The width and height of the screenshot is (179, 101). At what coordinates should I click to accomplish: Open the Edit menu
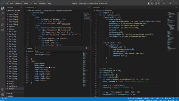[12, 4]
